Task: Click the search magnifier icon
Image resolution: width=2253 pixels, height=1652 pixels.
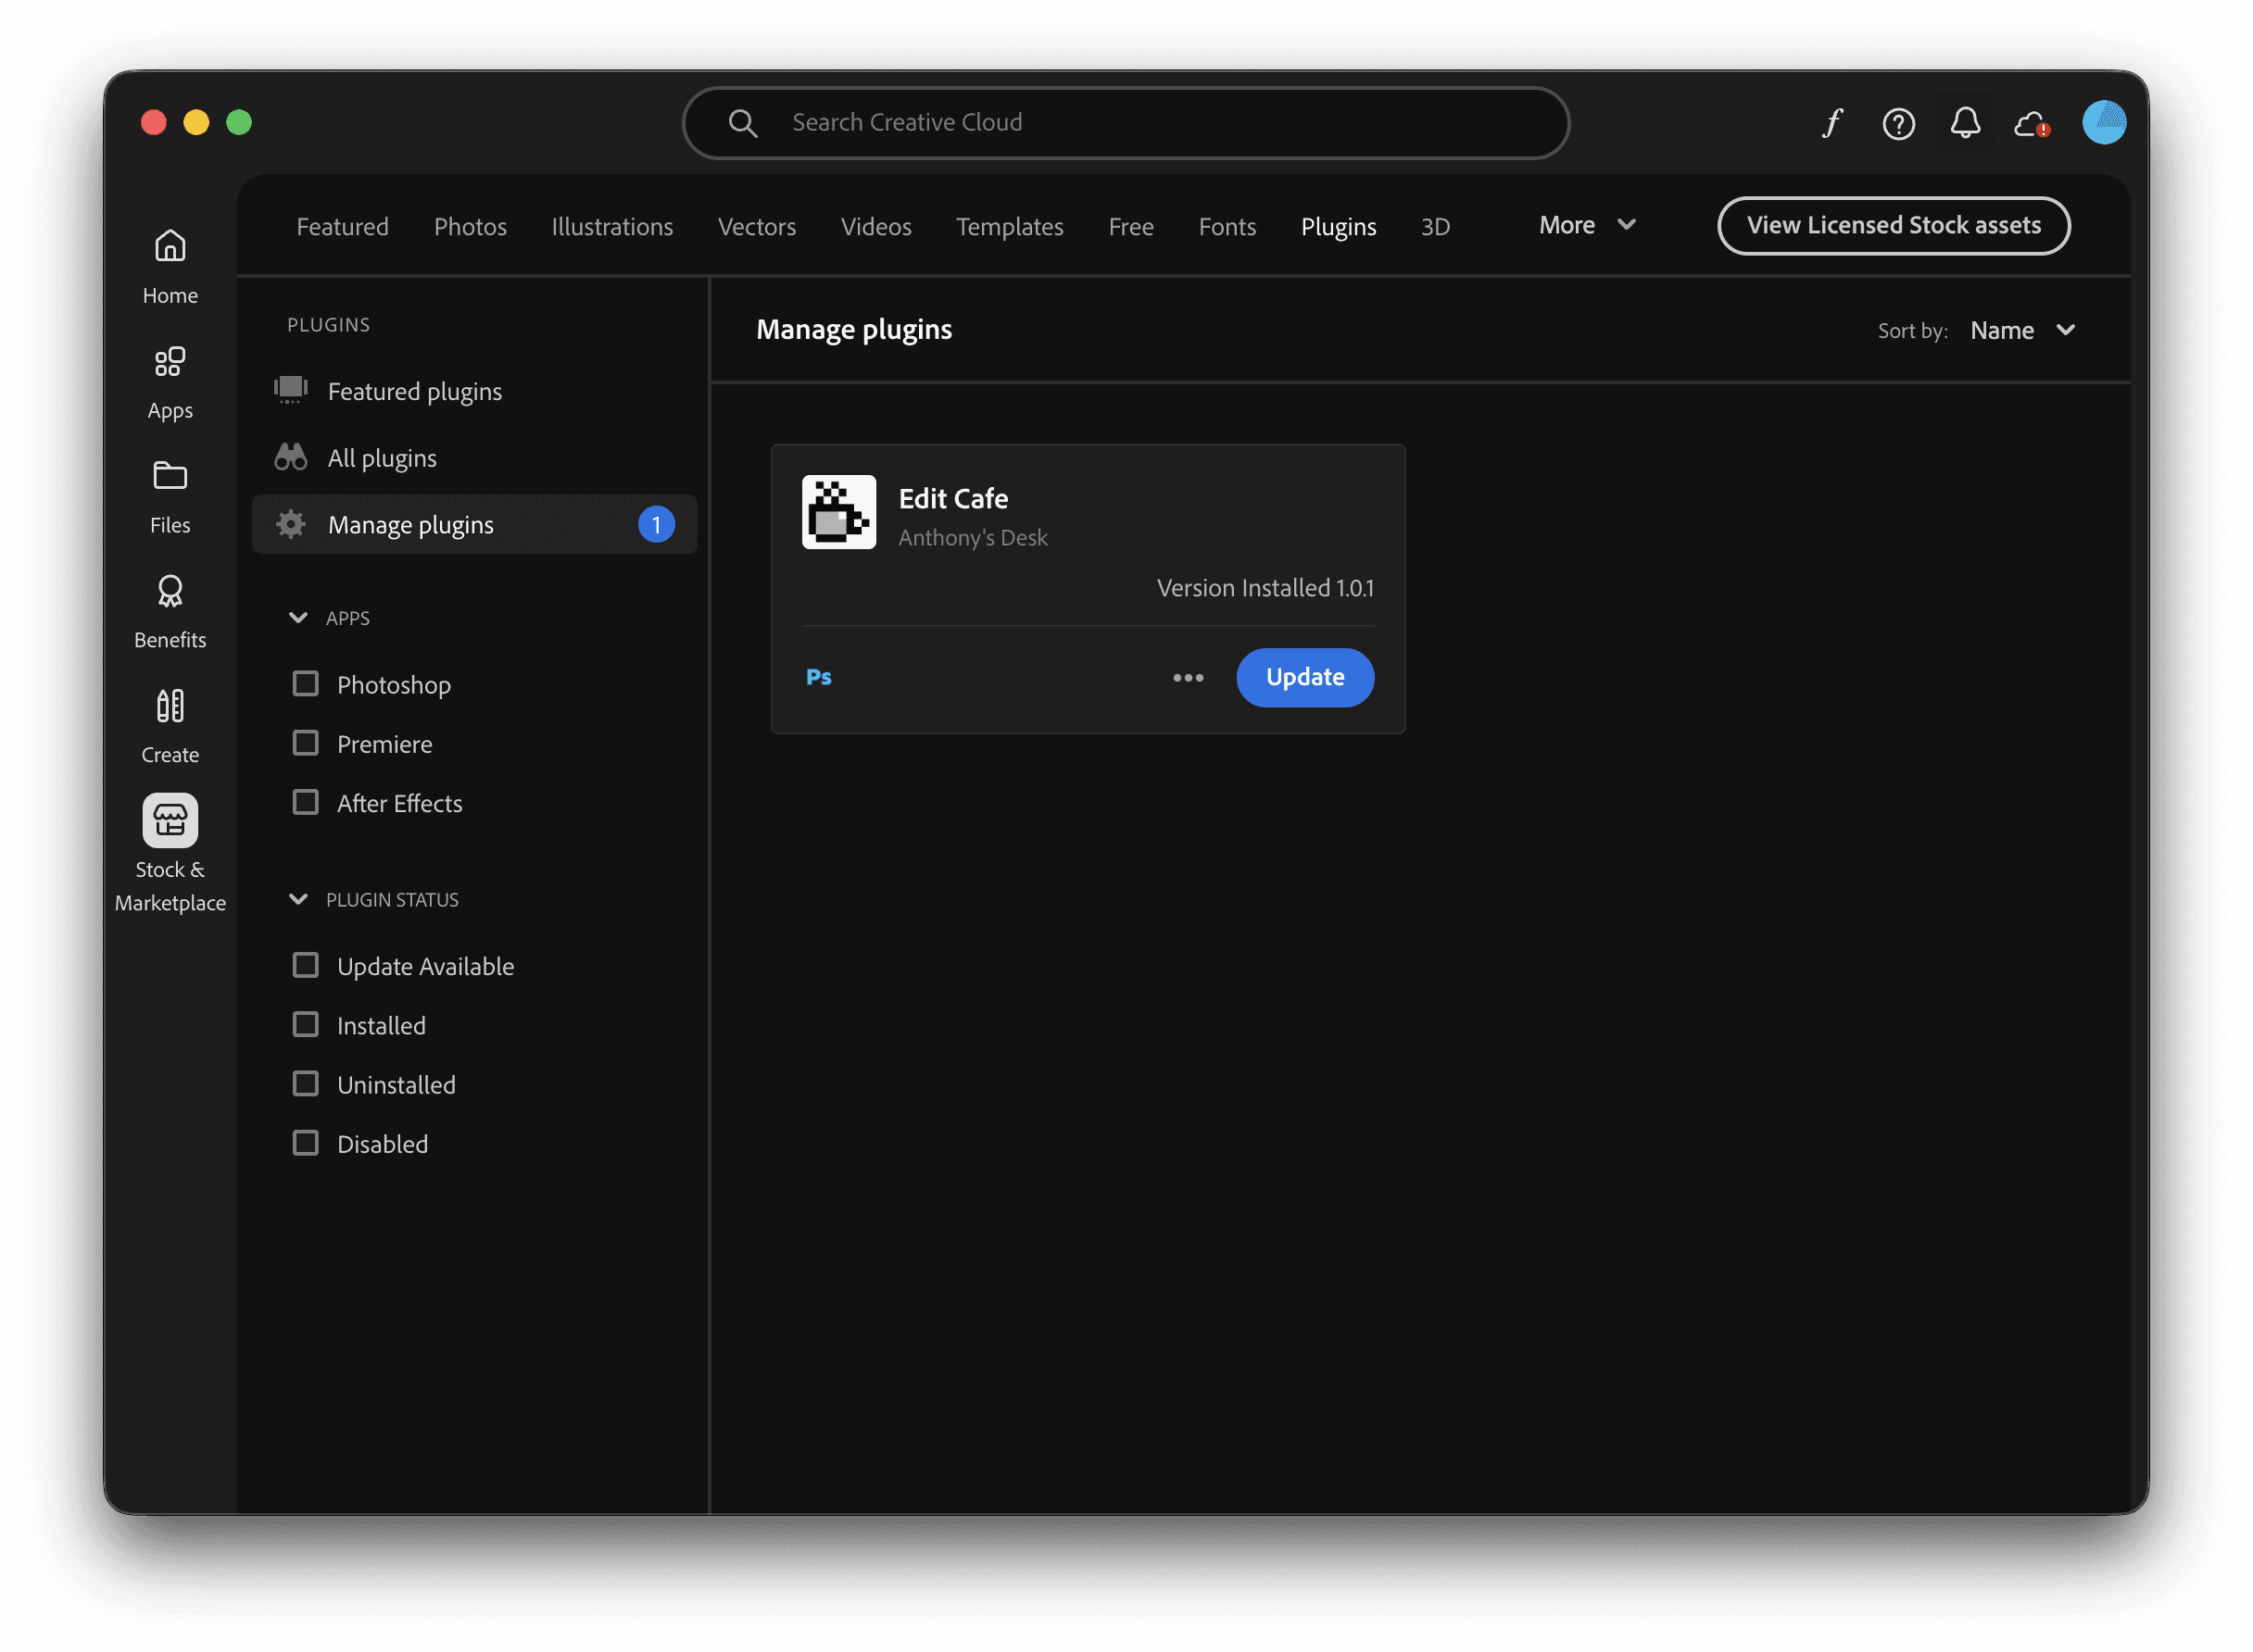Action: (x=742, y=123)
